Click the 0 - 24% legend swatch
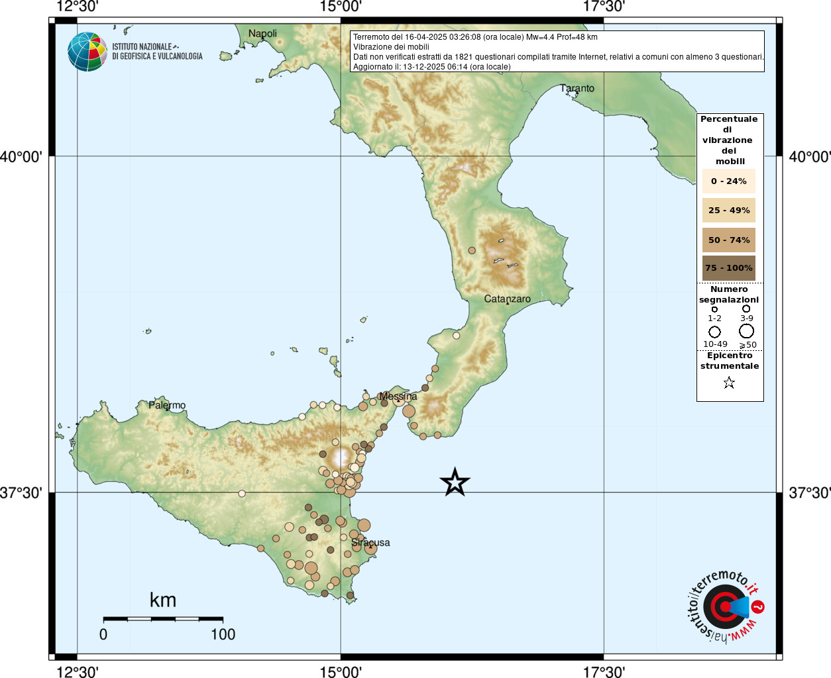 (729, 181)
